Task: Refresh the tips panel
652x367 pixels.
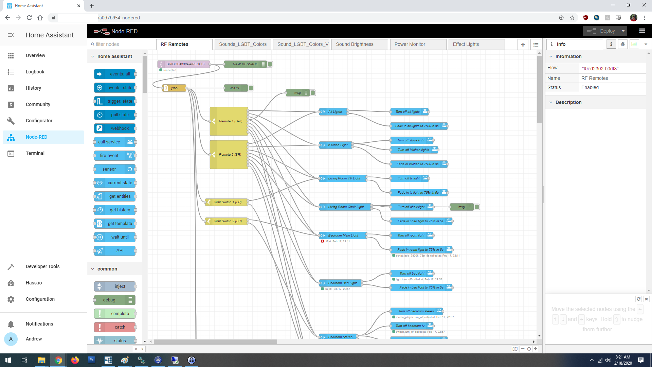Action: 638,299
